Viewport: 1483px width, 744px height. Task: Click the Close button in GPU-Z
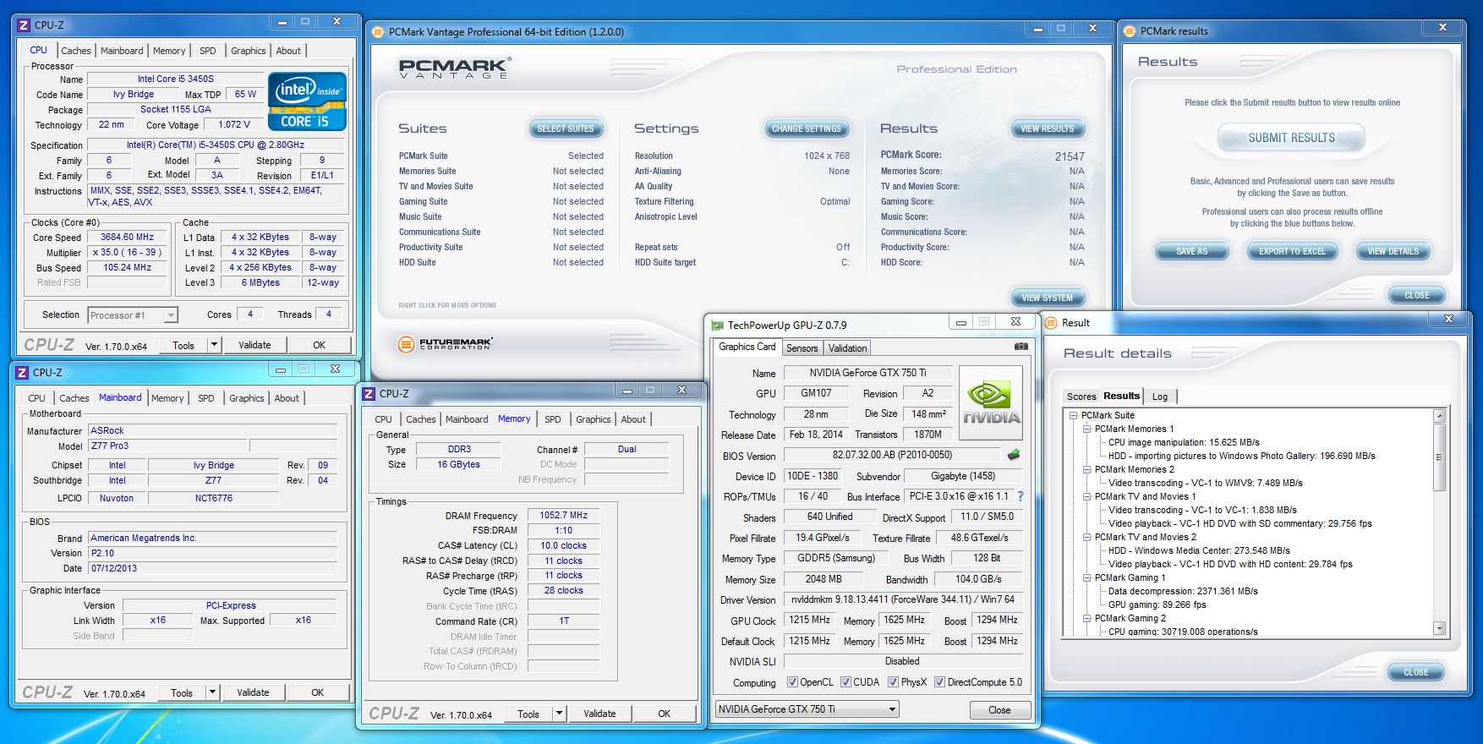[x=999, y=710]
